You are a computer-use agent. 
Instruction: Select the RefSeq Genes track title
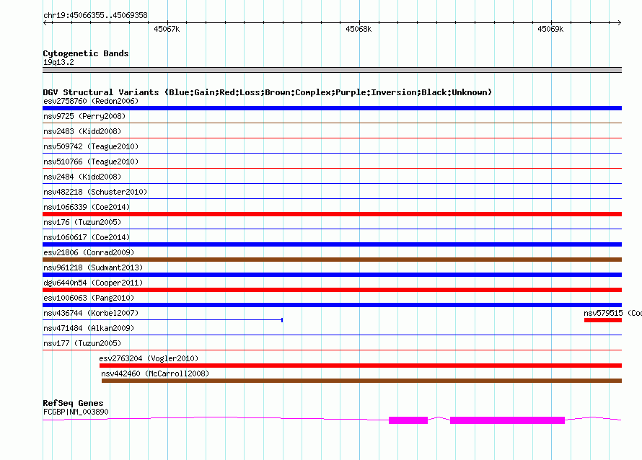point(73,403)
